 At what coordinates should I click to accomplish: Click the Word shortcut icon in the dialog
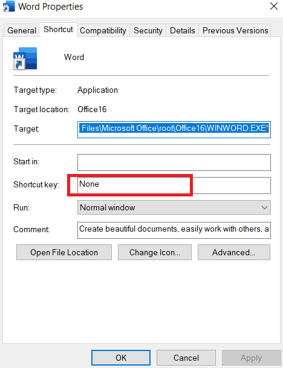pos(25,58)
